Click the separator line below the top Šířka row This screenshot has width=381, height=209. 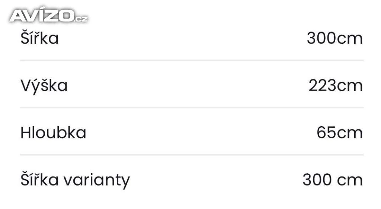[192, 60]
